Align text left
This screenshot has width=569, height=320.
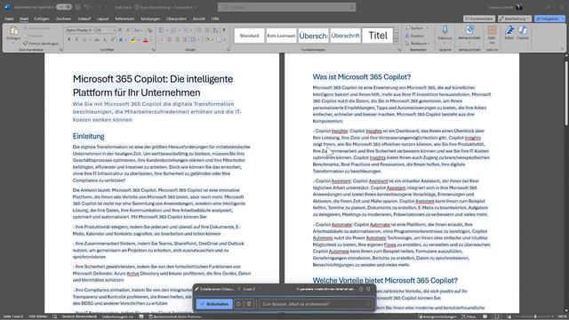pyautogui.click(x=162, y=40)
